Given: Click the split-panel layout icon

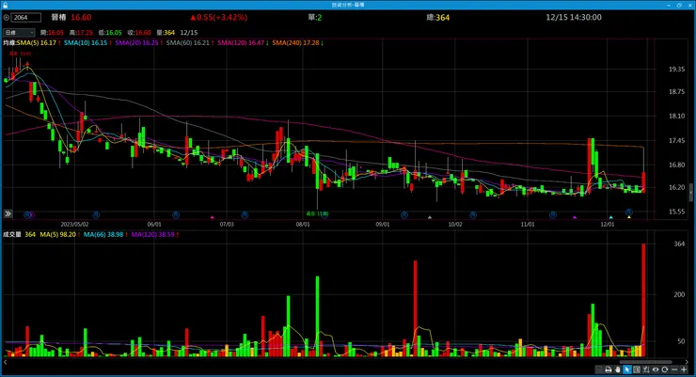Looking at the screenshot, I should pos(637,369).
